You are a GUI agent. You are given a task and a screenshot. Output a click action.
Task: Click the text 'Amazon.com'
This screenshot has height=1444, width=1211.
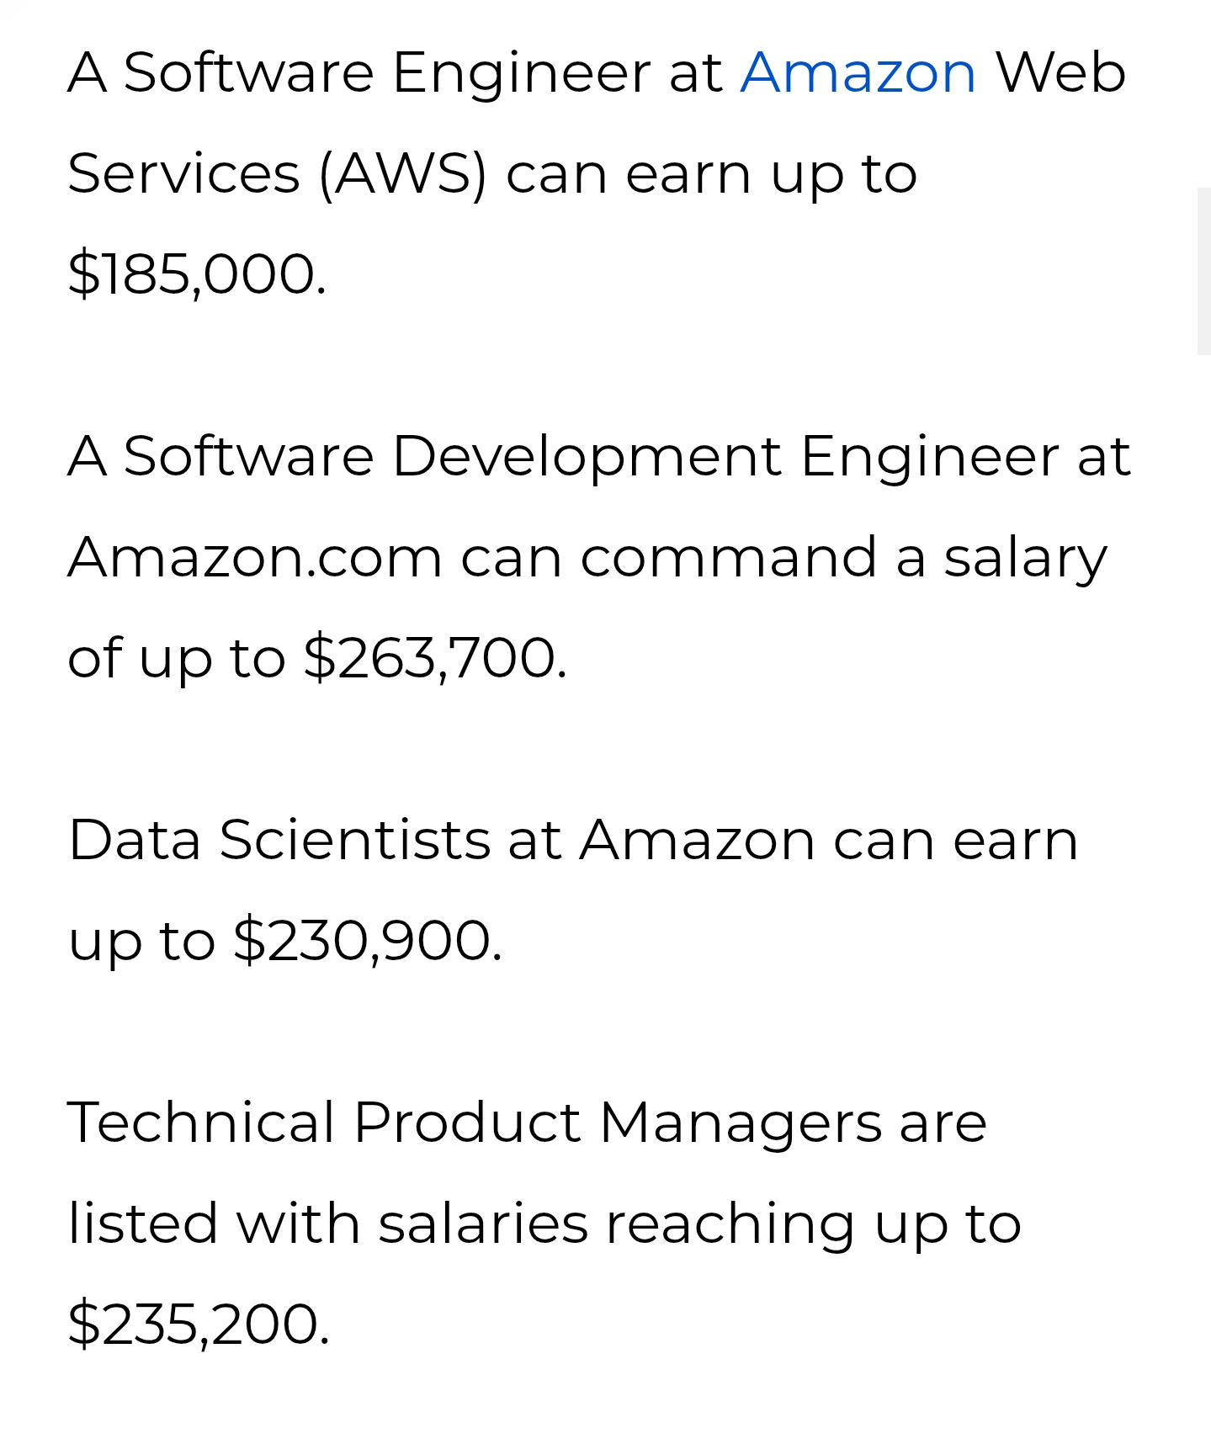pyautogui.click(x=255, y=557)
